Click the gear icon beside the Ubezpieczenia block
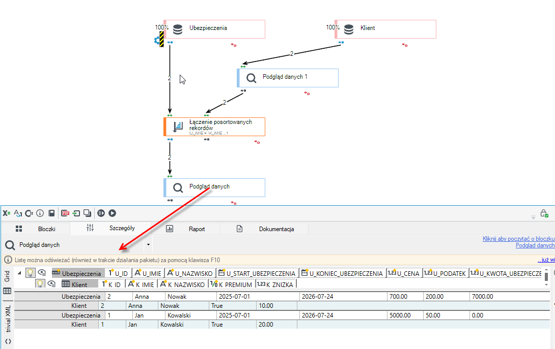555x349 pixels. pos(157,40)
